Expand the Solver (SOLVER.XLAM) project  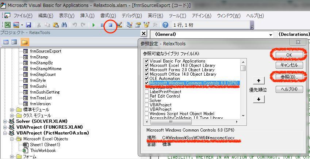pos(5,121)
